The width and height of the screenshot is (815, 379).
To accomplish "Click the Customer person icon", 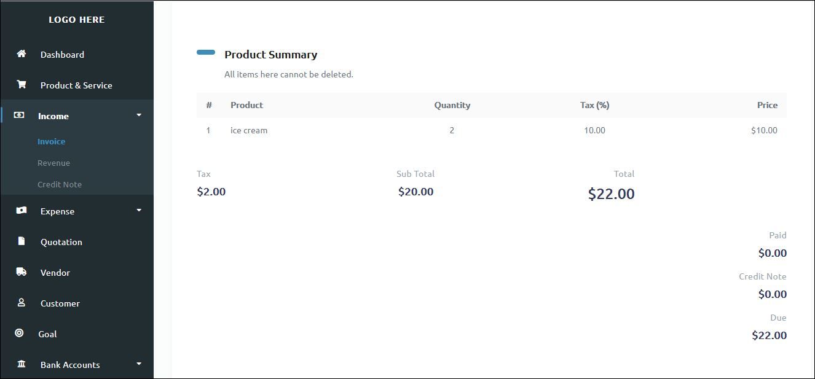I will pyautogui.click(x=22, y=303).
